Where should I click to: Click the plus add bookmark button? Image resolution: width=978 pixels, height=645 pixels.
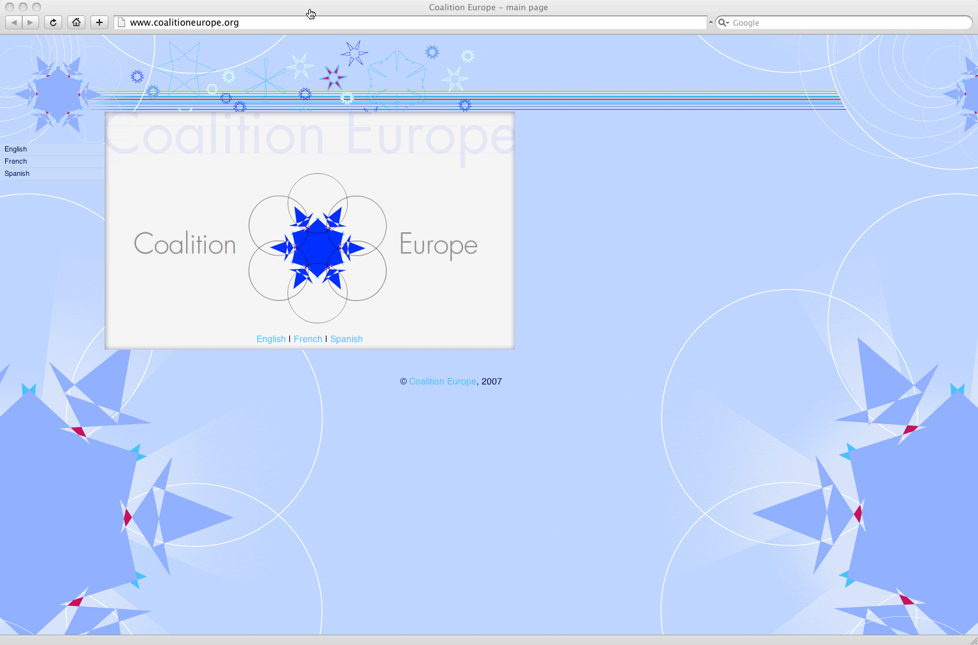point(99,22)
